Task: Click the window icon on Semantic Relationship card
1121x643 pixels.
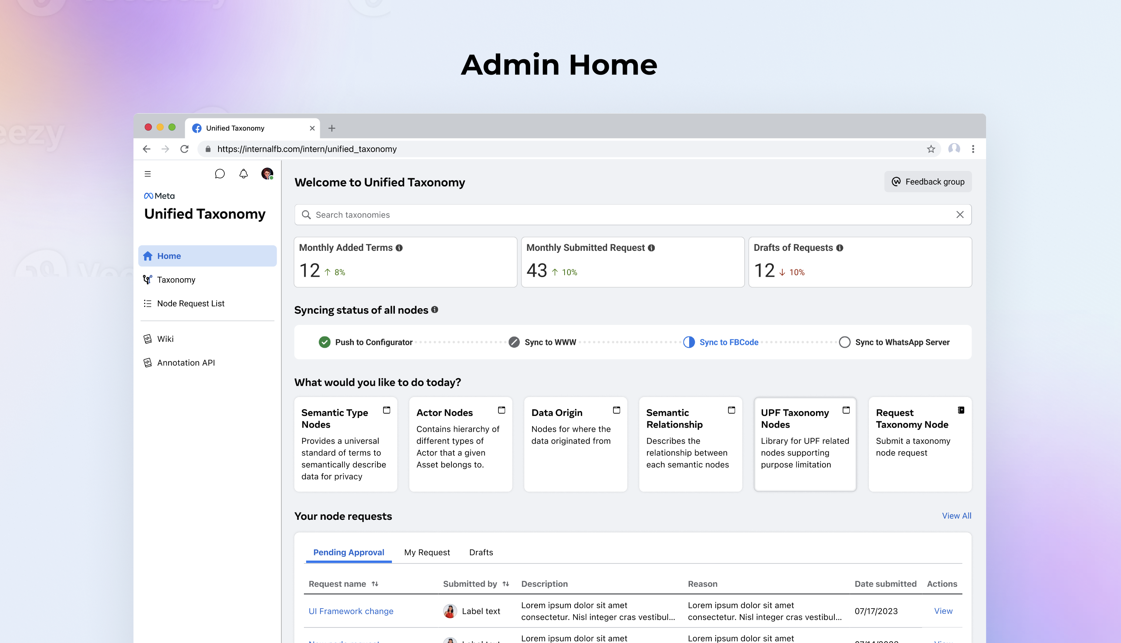Action: [731, 410]
